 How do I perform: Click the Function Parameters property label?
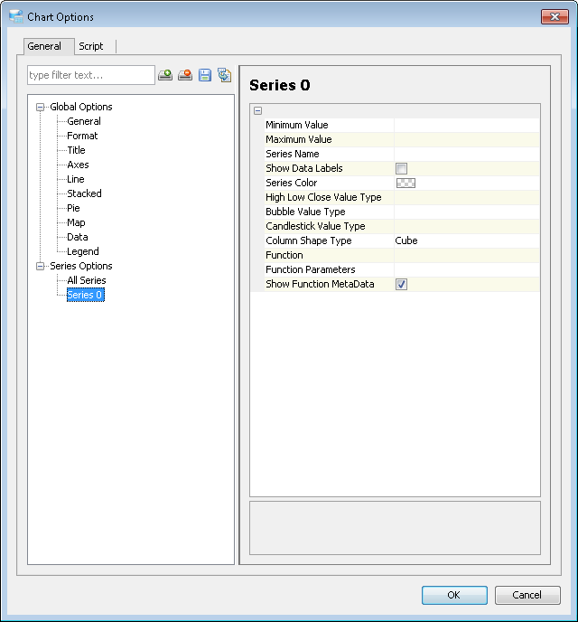(x=311, y=269)
